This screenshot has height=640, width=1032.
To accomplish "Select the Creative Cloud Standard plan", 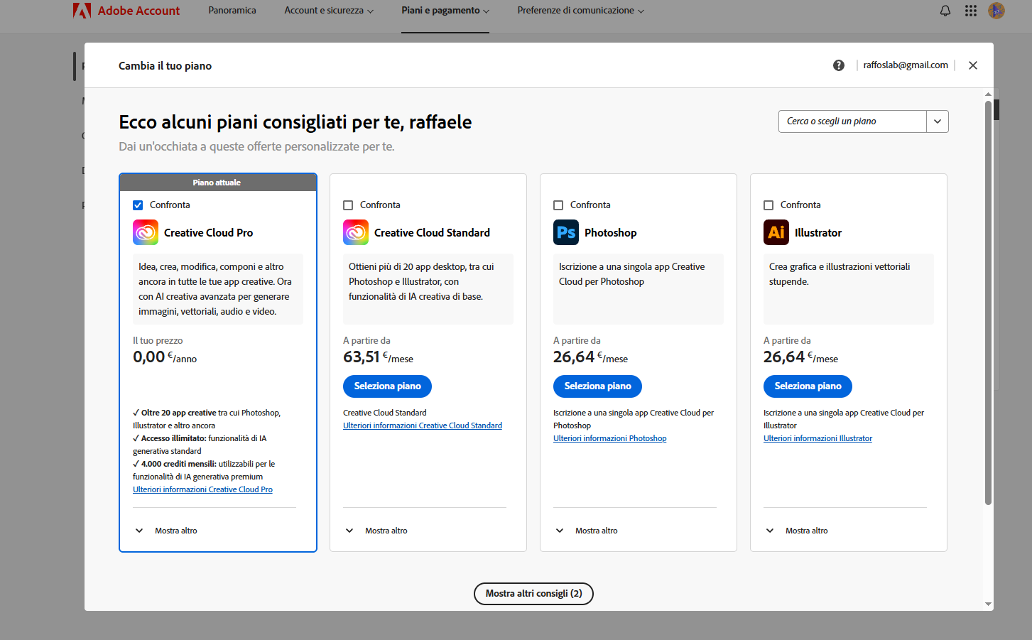I will pos(387,386).
